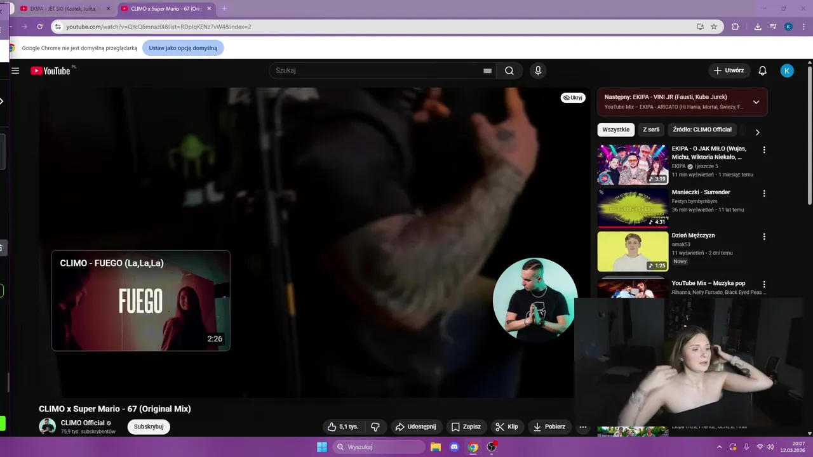Start voice search with microphone icon

coord(538,70)
